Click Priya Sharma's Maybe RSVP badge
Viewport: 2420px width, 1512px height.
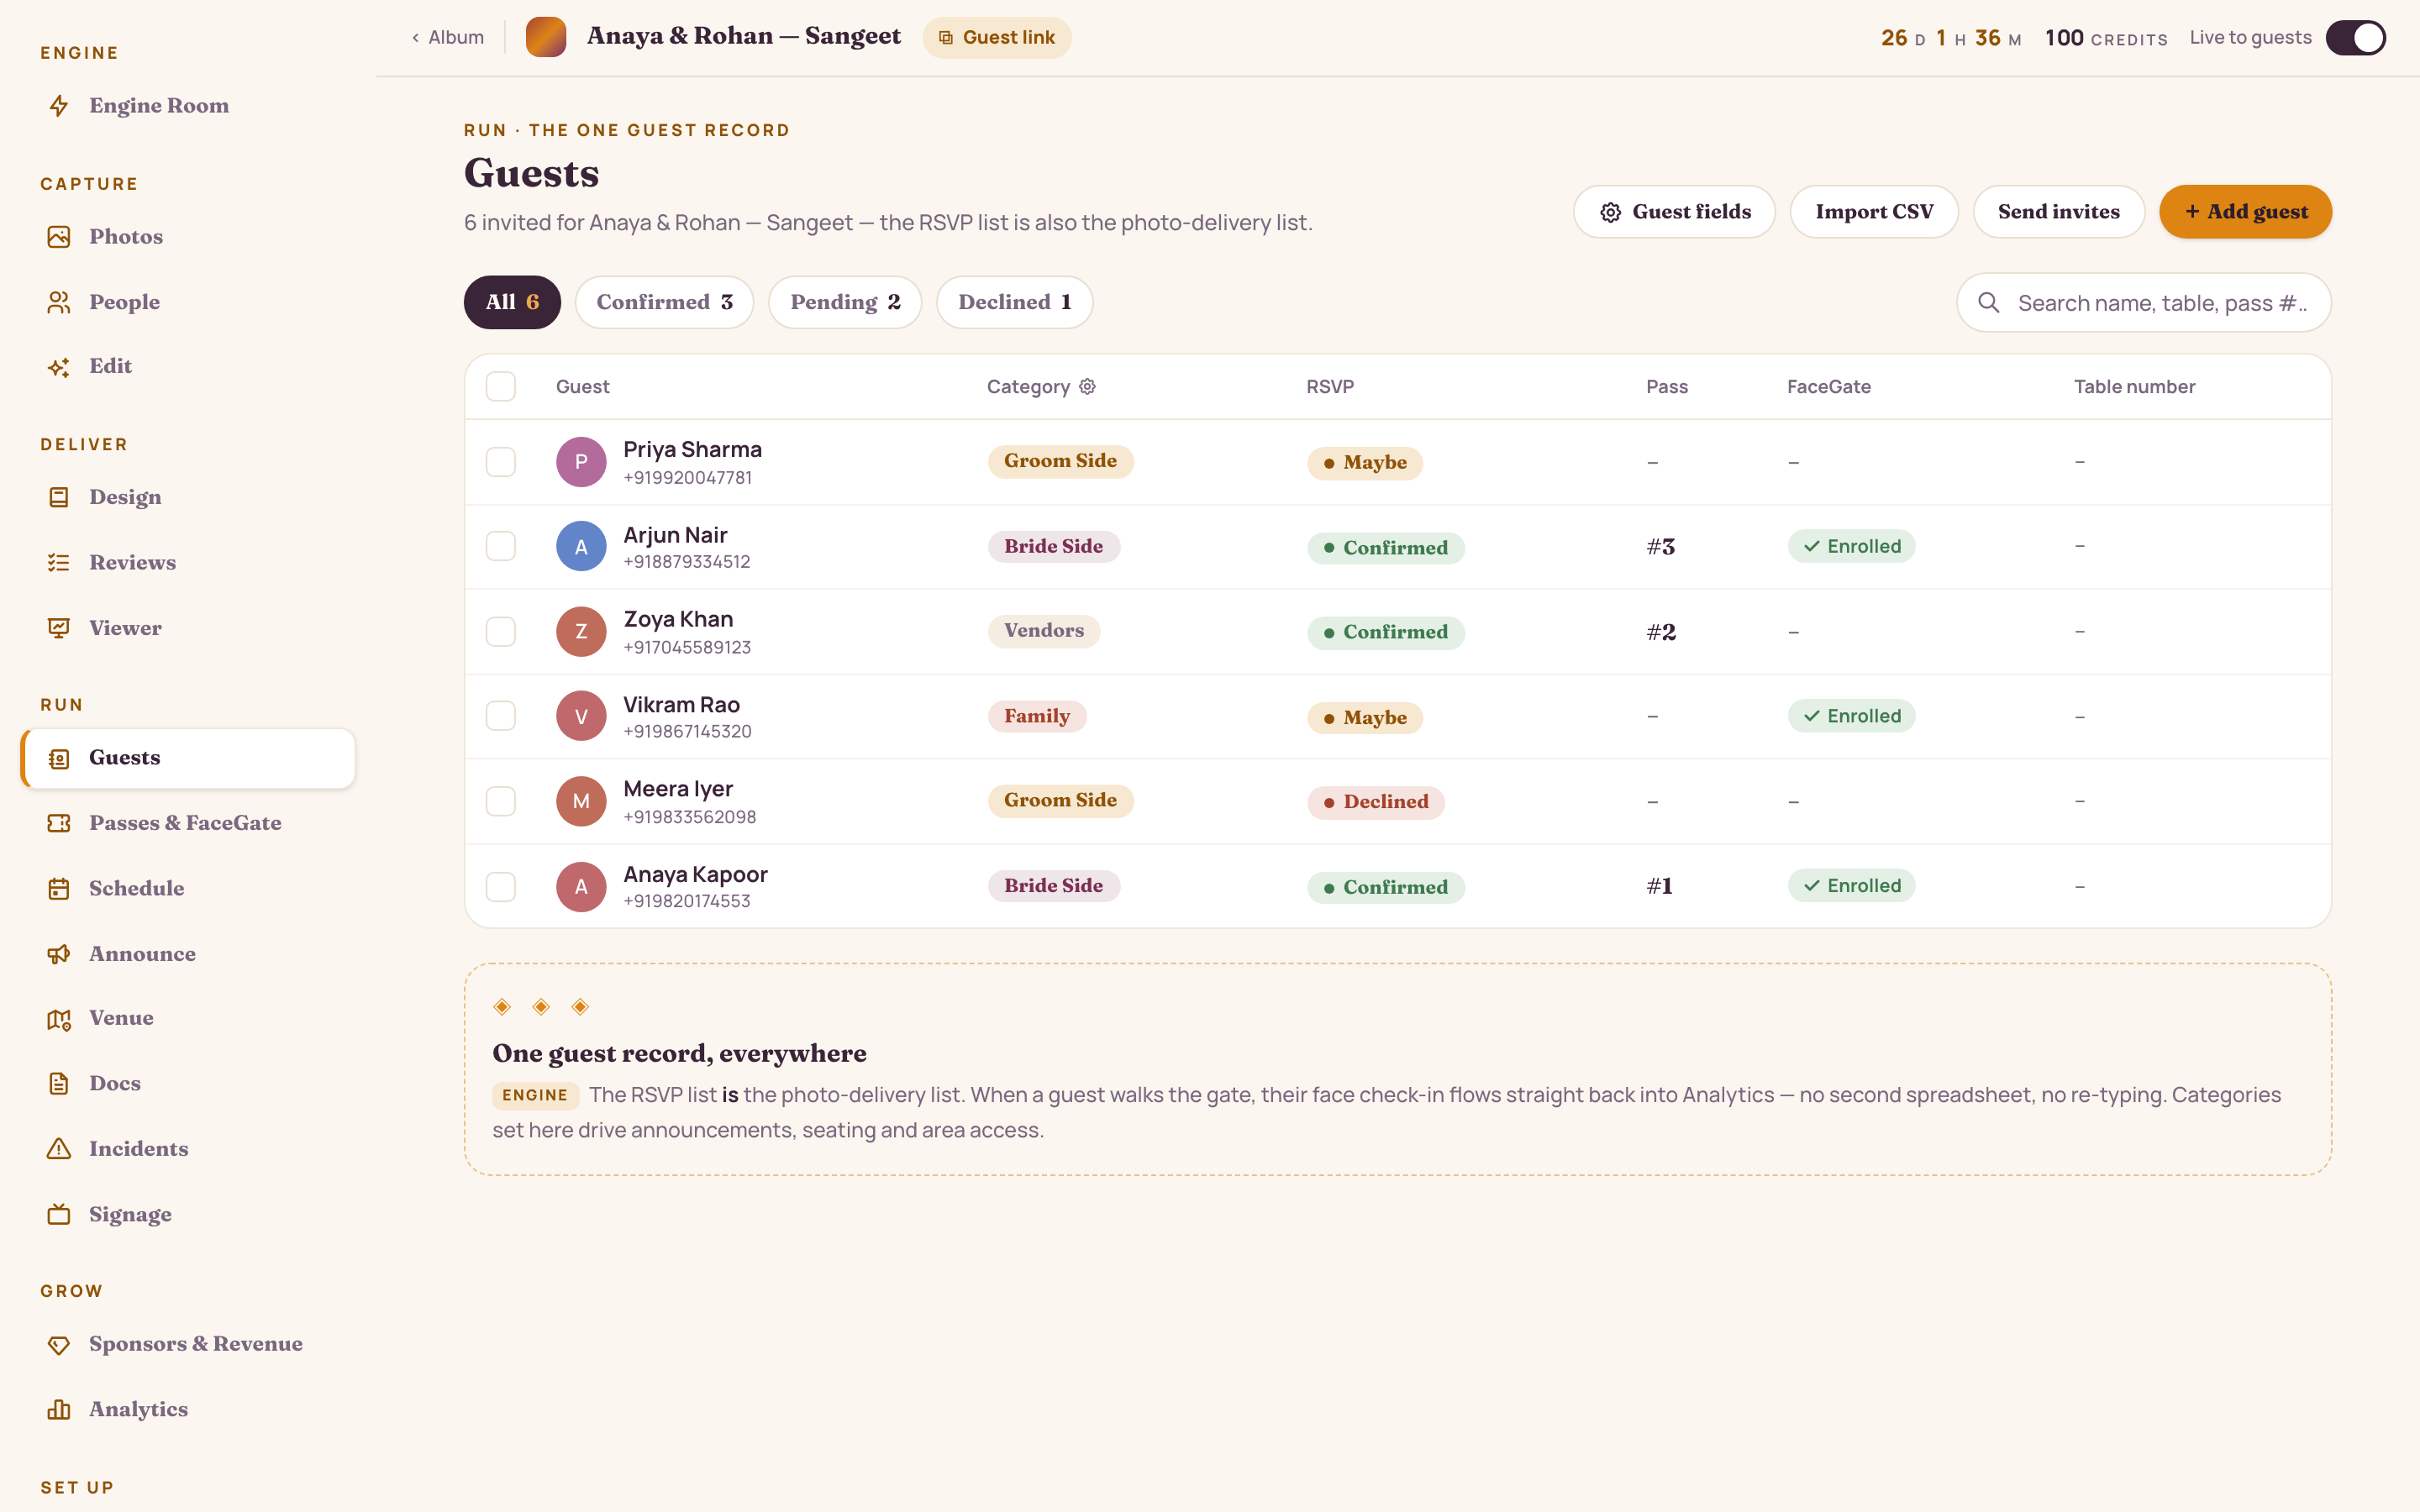pyautogui.click(x=1365, y=463)
